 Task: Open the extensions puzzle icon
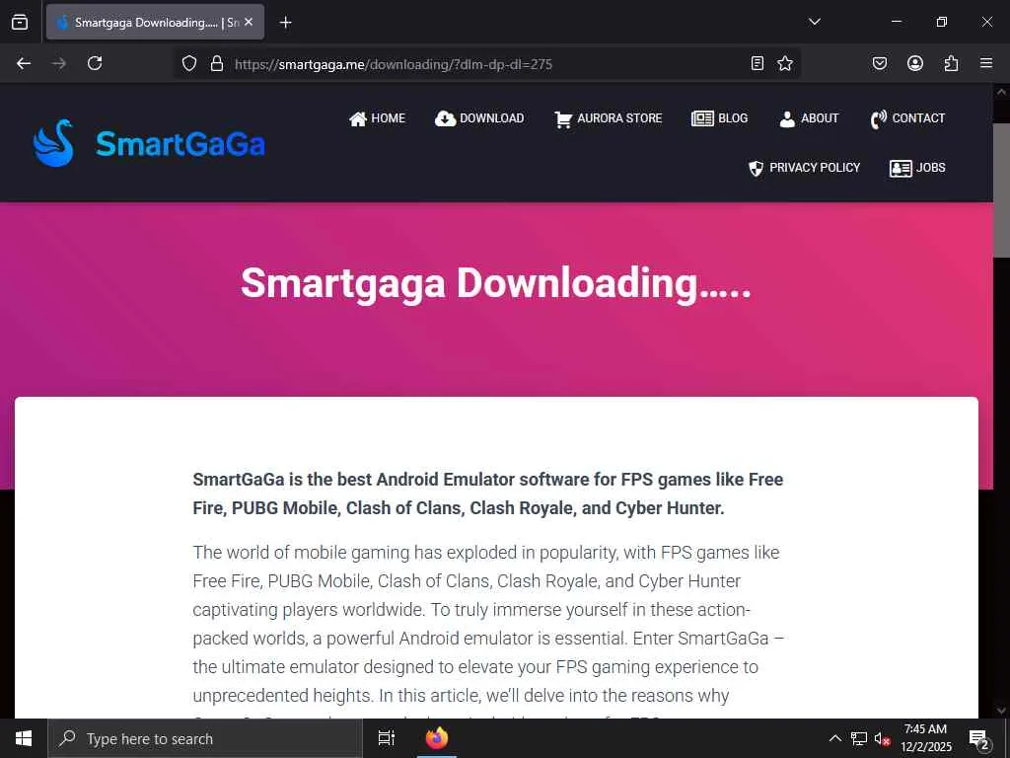coord(951,63)
